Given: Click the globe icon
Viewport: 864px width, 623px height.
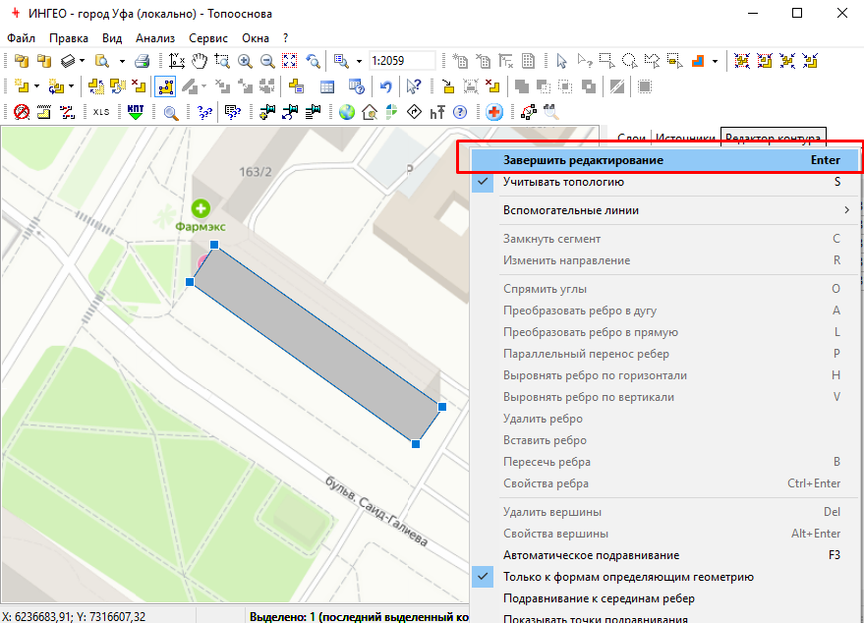Looking at the screenshot, I should click(x=347, y=112).
